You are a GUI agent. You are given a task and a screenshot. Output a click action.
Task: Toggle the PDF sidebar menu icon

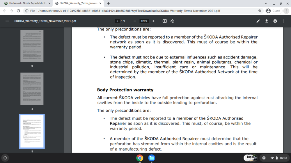[x=7, y=21]
